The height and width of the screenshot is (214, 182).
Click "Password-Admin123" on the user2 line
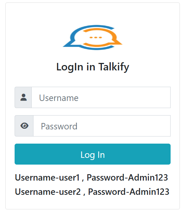click(129, 192)
